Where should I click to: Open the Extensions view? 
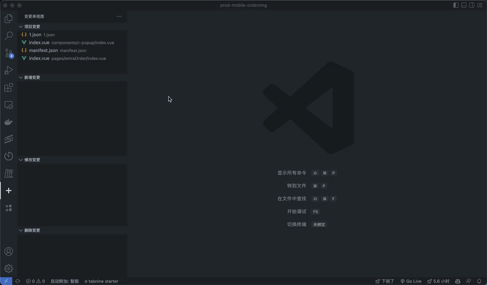click(x=9, y=87)
